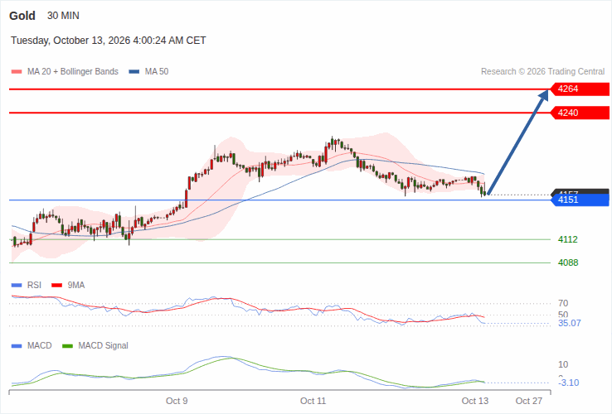
Task: Select the 'MA 20 + Bollinger Bands' legend label
Action: [73, 72]
